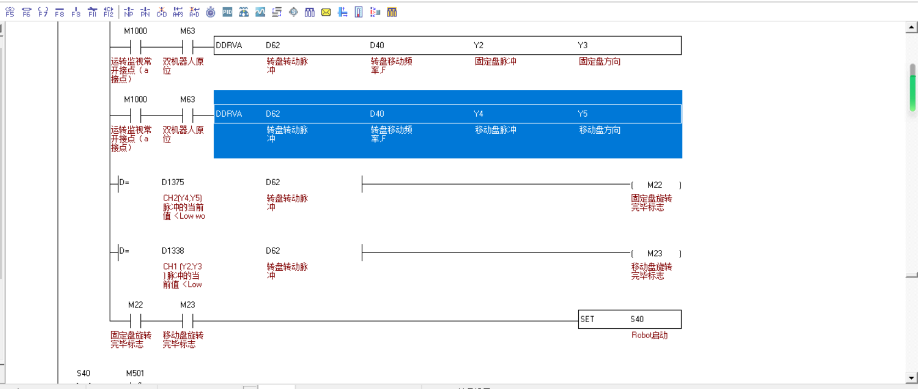Click the stopwatch timer icon
Viewport: 918px width, 389px height.
[x=210, y=12]
